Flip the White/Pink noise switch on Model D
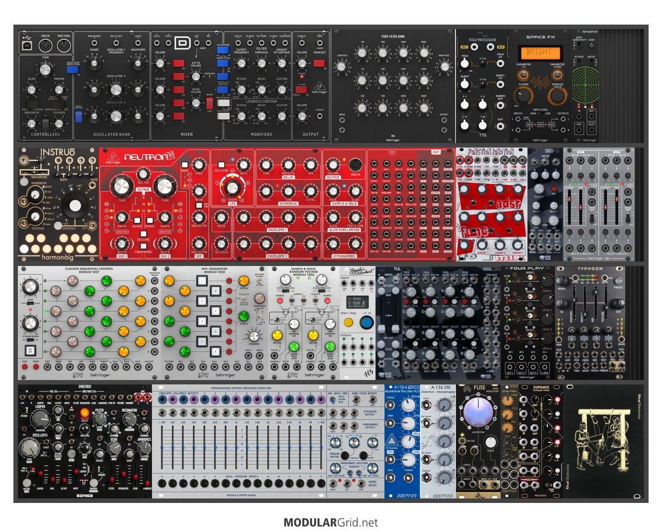The width and height of the screenshot is (662, 532). 209,103
